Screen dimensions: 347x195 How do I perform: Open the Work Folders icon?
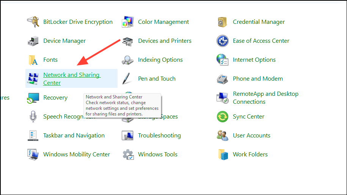[223, 154]
